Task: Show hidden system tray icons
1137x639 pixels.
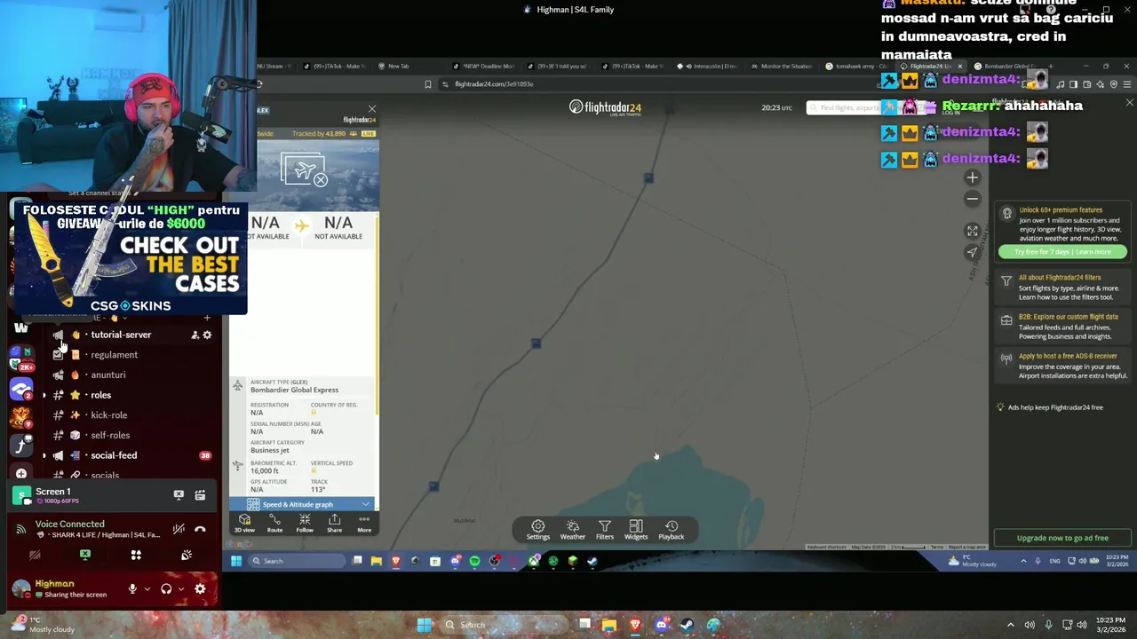Action: click(1010, 625)
